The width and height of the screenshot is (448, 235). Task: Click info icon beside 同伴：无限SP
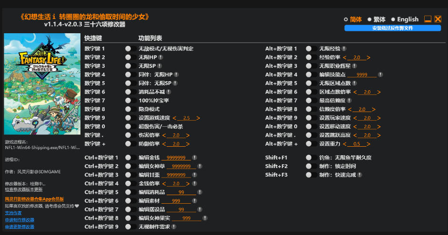pos(175,83)
